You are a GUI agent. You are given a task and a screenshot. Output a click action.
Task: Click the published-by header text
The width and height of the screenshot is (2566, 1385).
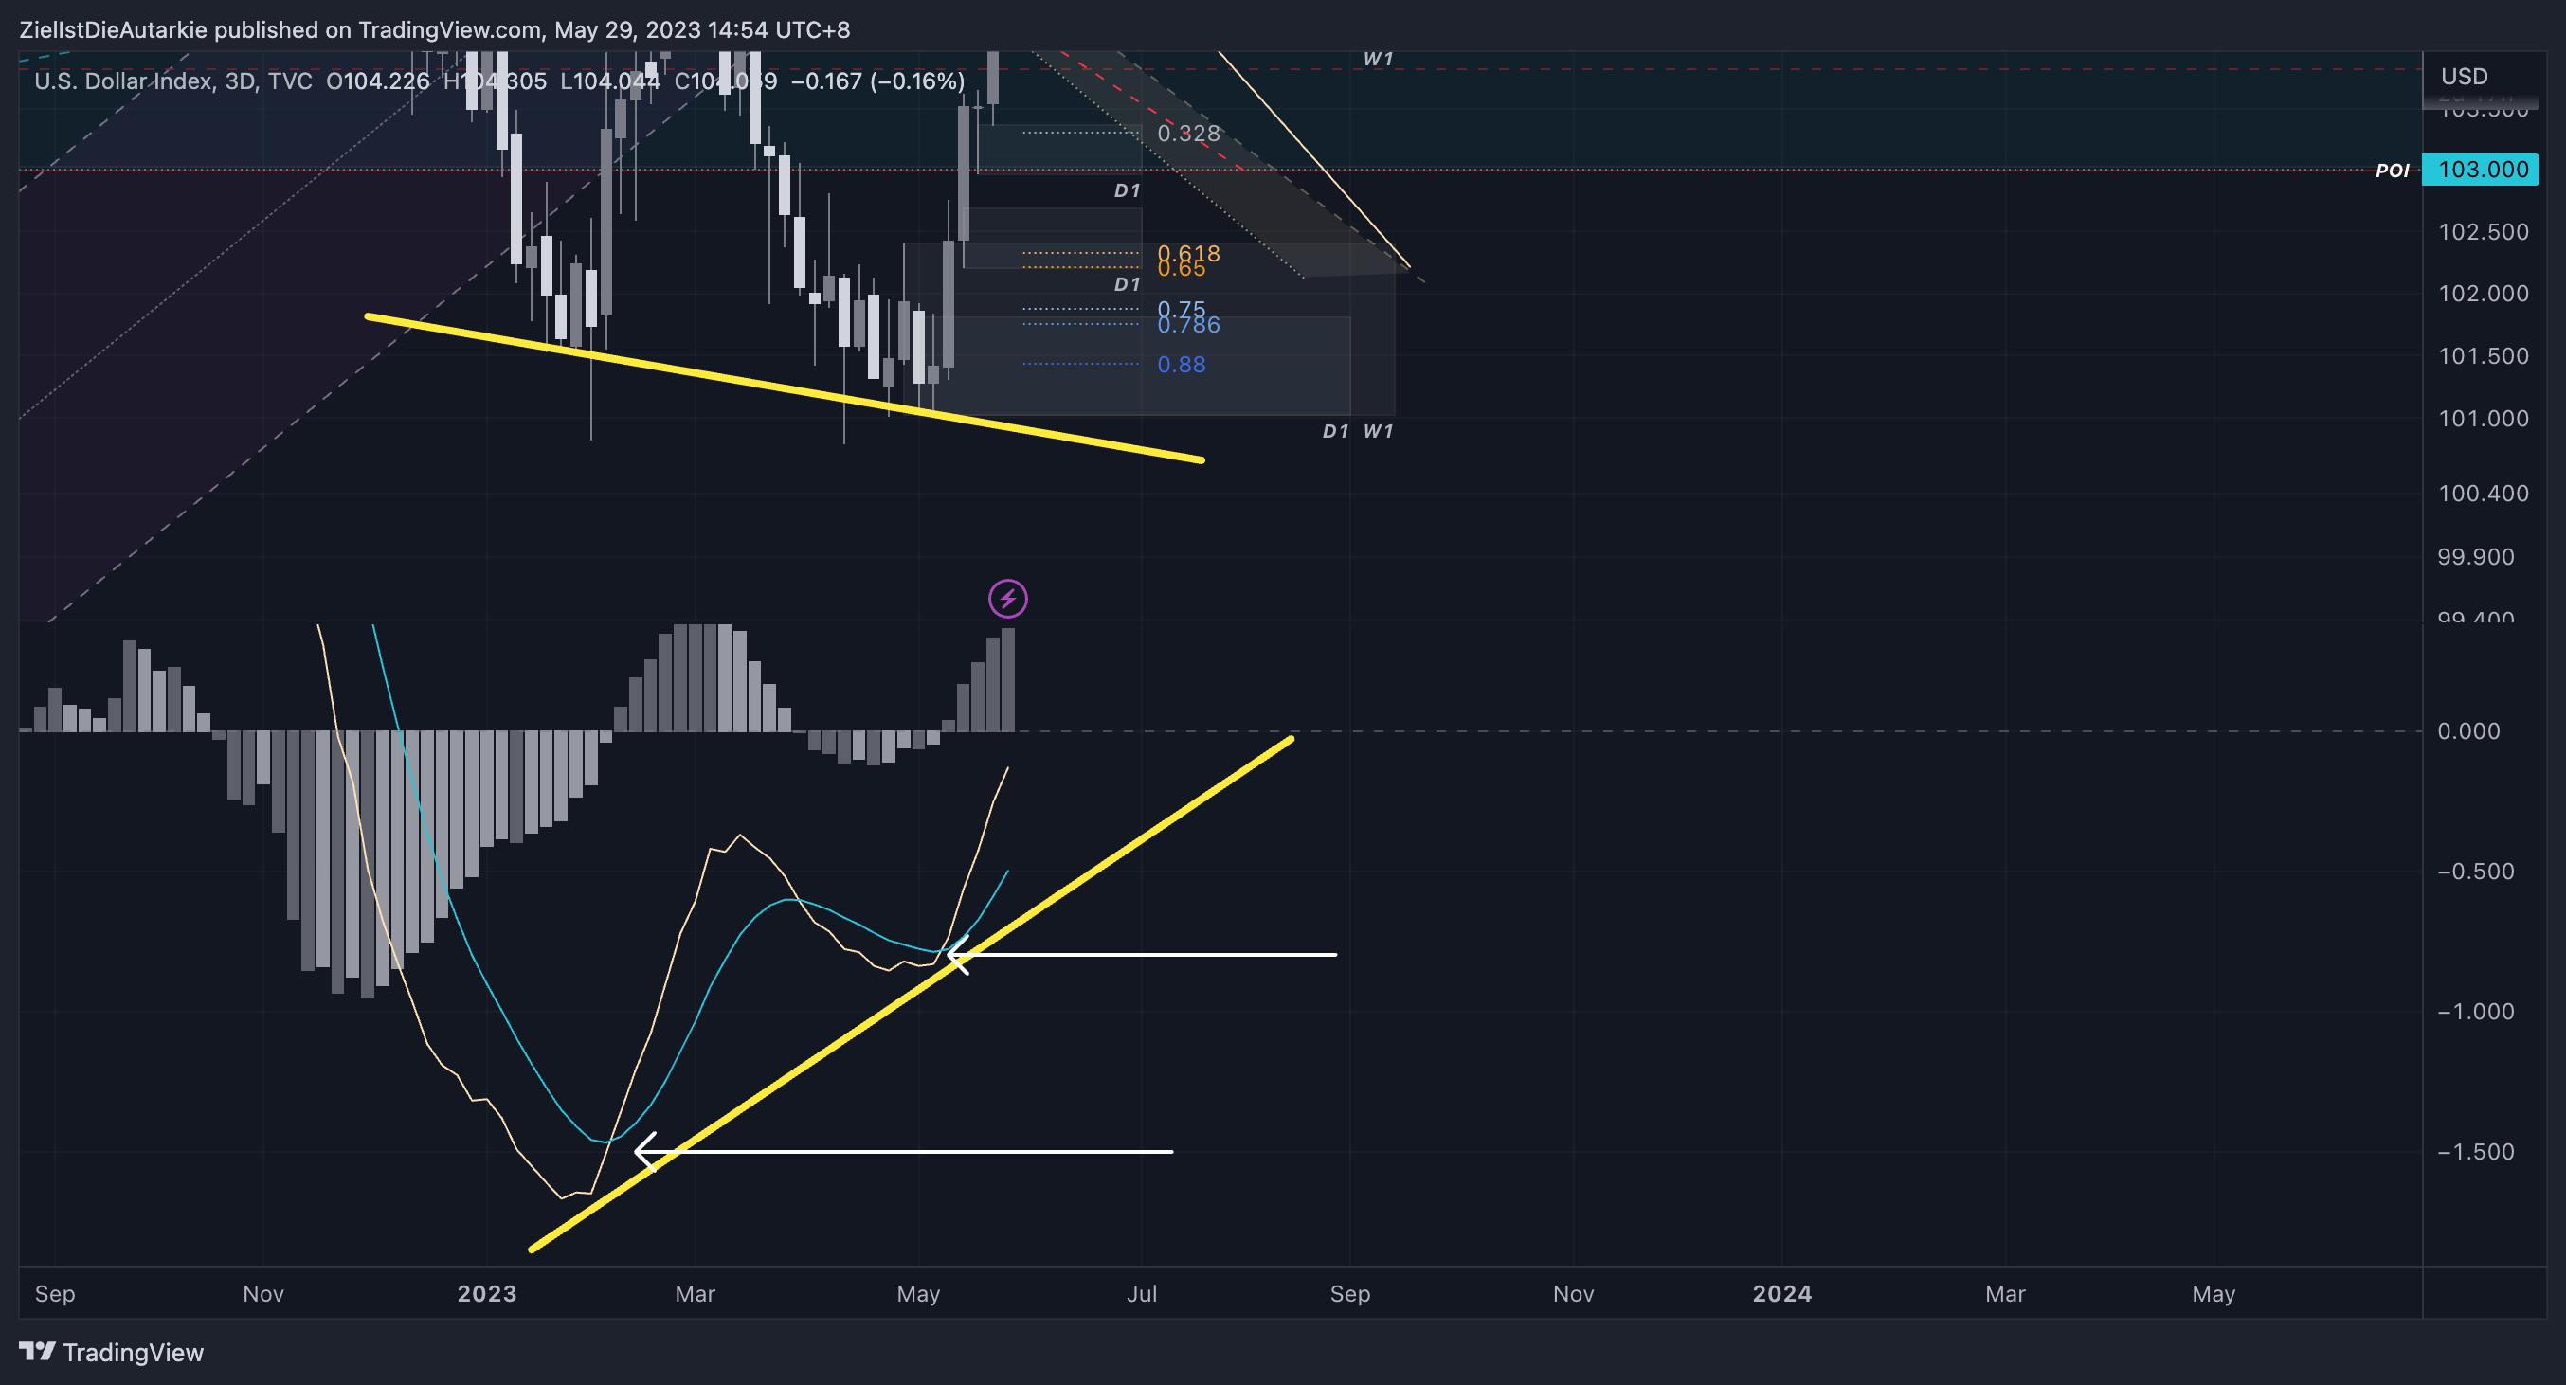click(434, 30)
